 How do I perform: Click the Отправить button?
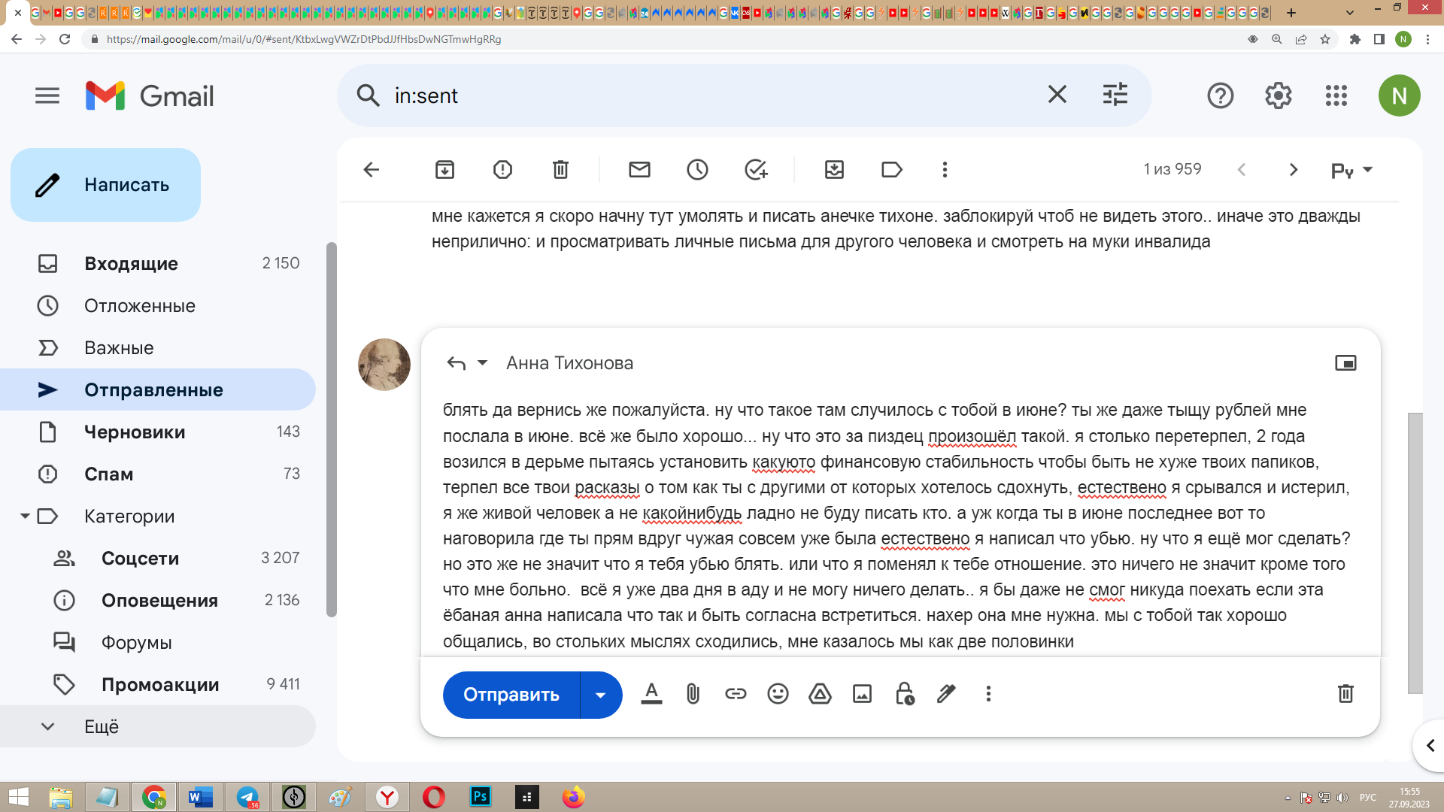coord(511,695)
